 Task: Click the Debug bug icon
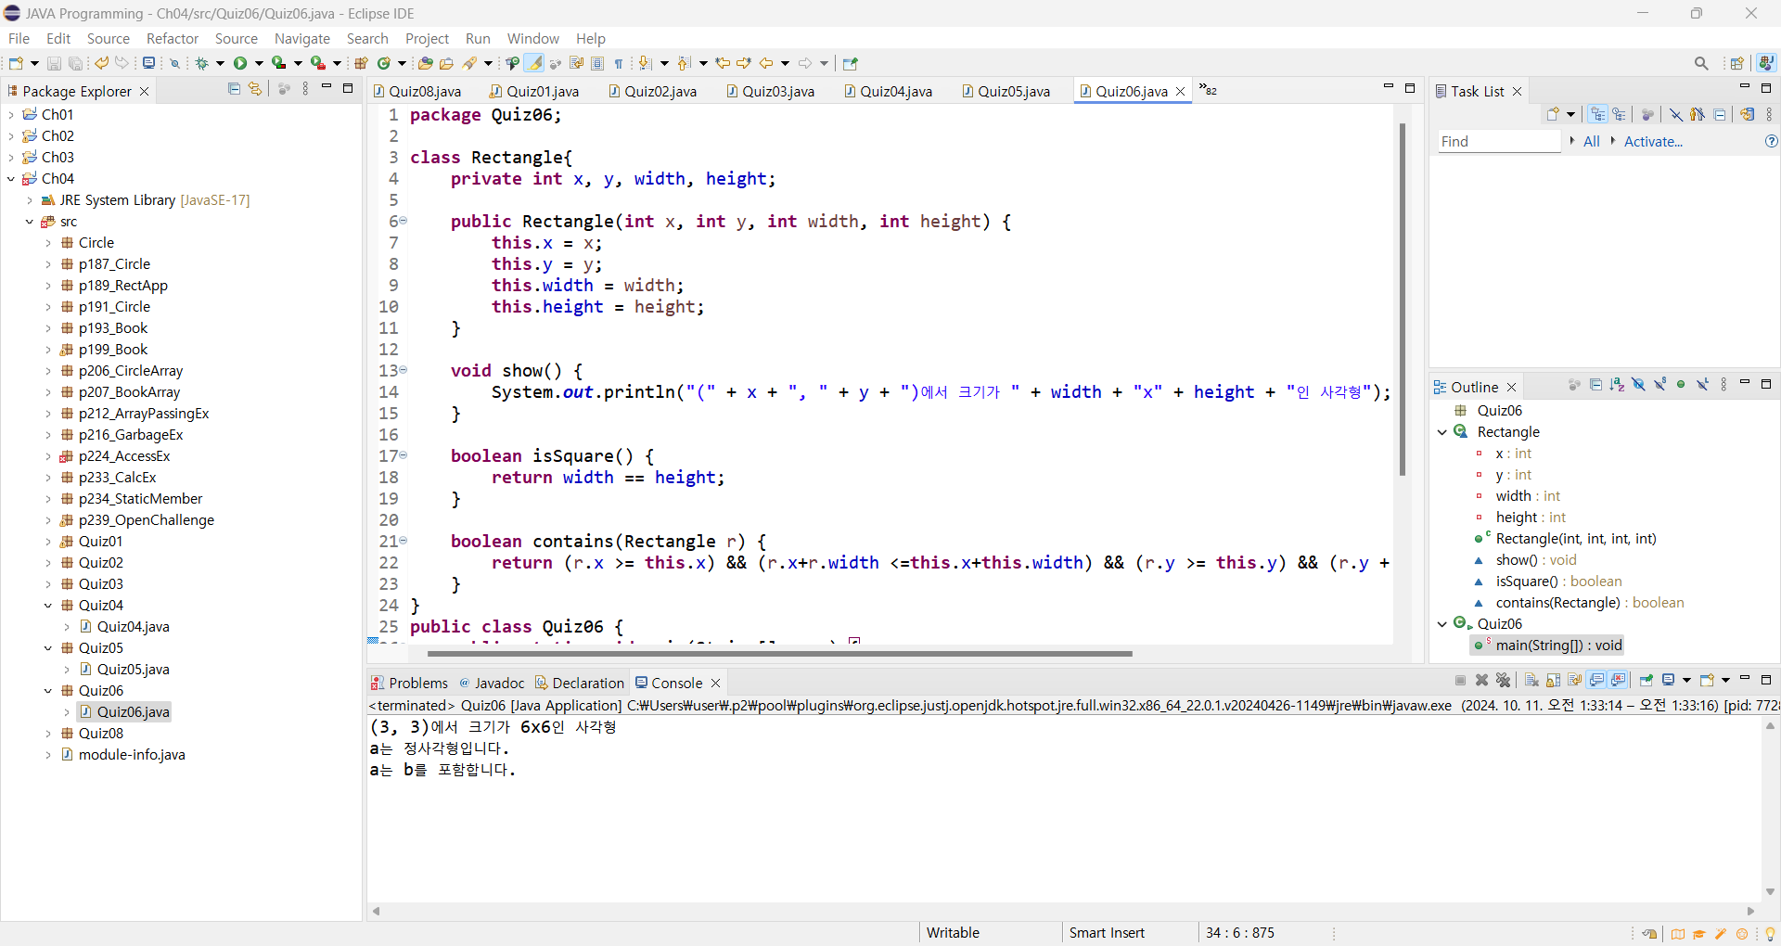pos(201,63)
